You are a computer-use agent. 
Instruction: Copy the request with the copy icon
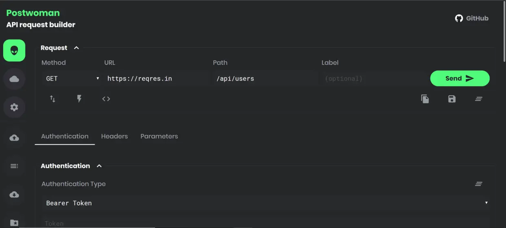coord(425,99)
